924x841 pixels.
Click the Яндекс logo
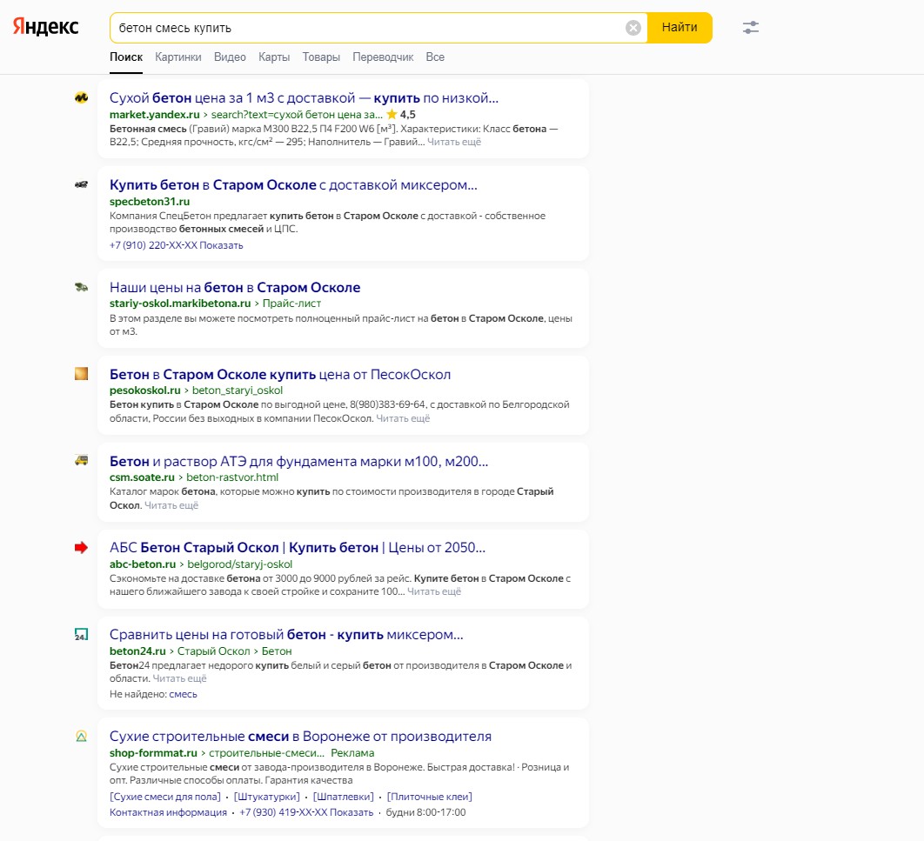click(x=45, y=26)
